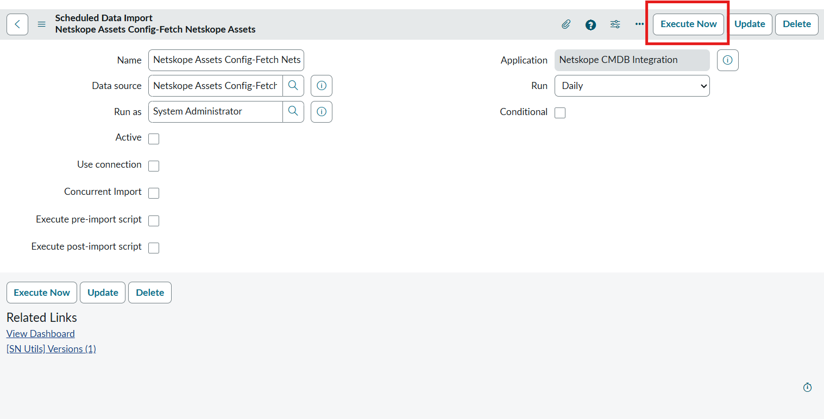Click the Scheduled Data Import title
This screenshot has height=419, width=824.
point(104,18)
